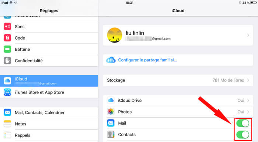Viewport: 258px width, 142px height.
Task: Tap the Photos flower icon
Action: click(111, 112)
